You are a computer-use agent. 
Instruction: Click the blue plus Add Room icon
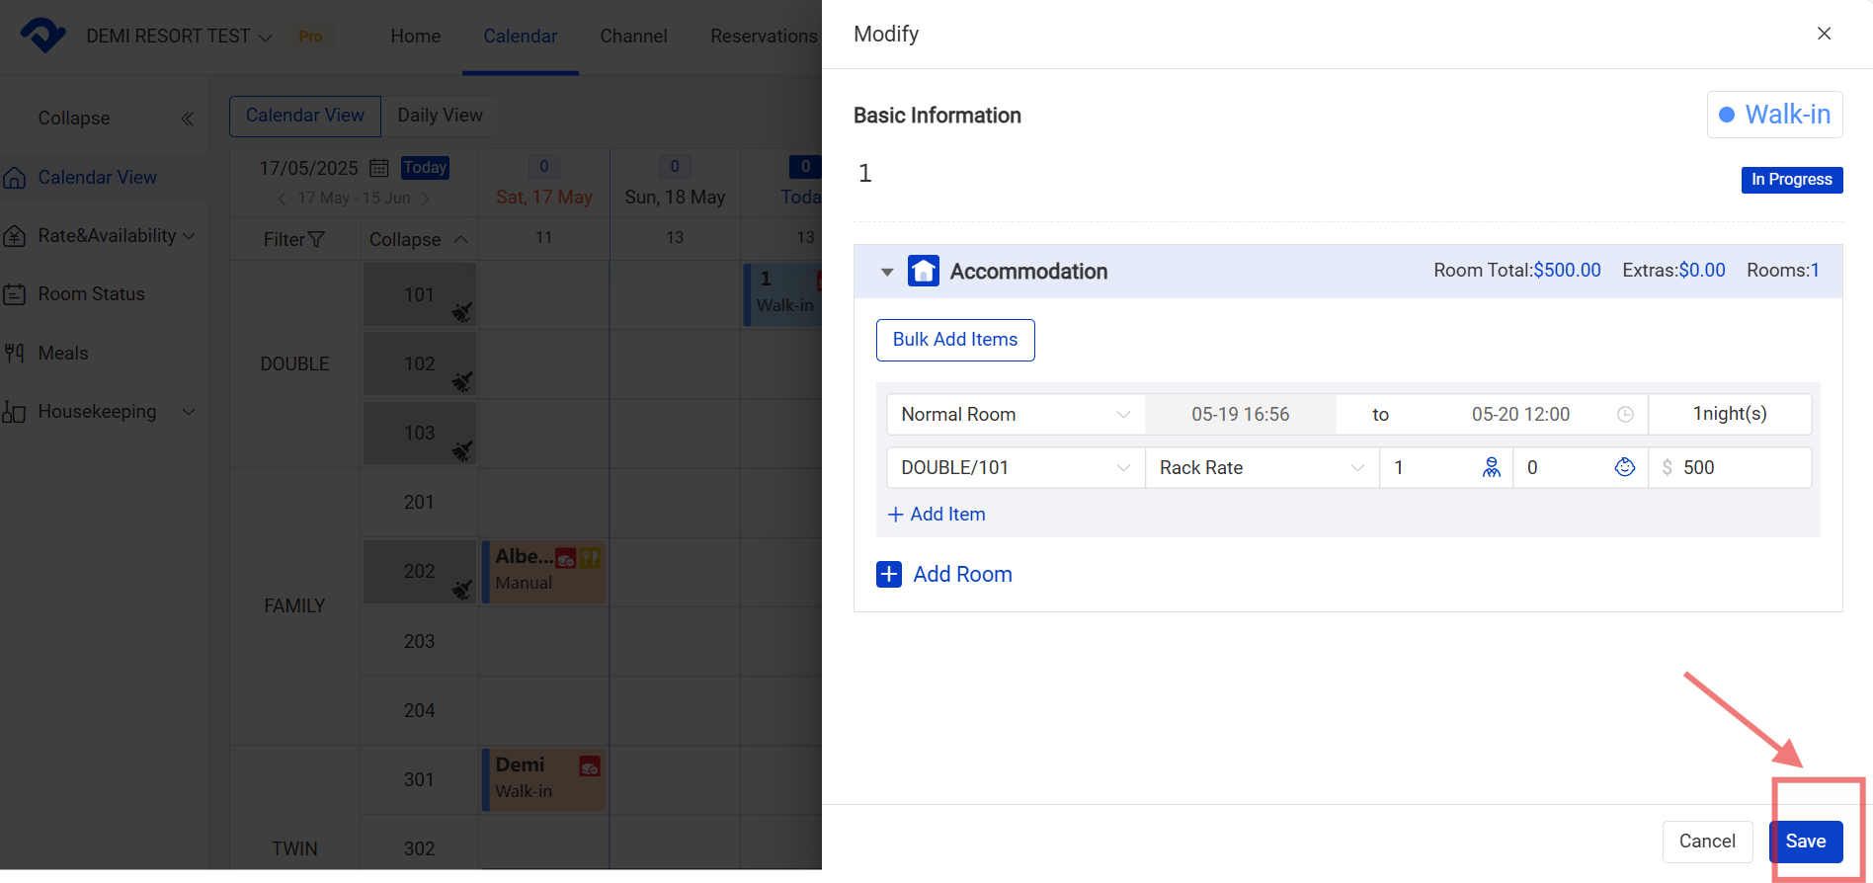(889, 574)
